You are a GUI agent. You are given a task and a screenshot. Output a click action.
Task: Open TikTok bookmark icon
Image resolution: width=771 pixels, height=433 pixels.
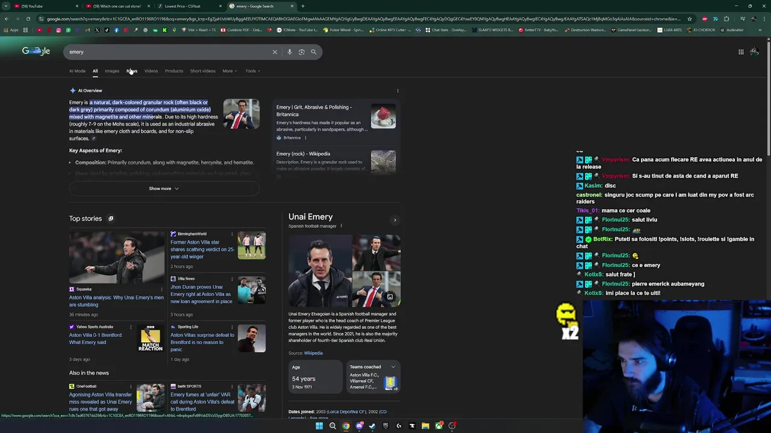[107, 30]
